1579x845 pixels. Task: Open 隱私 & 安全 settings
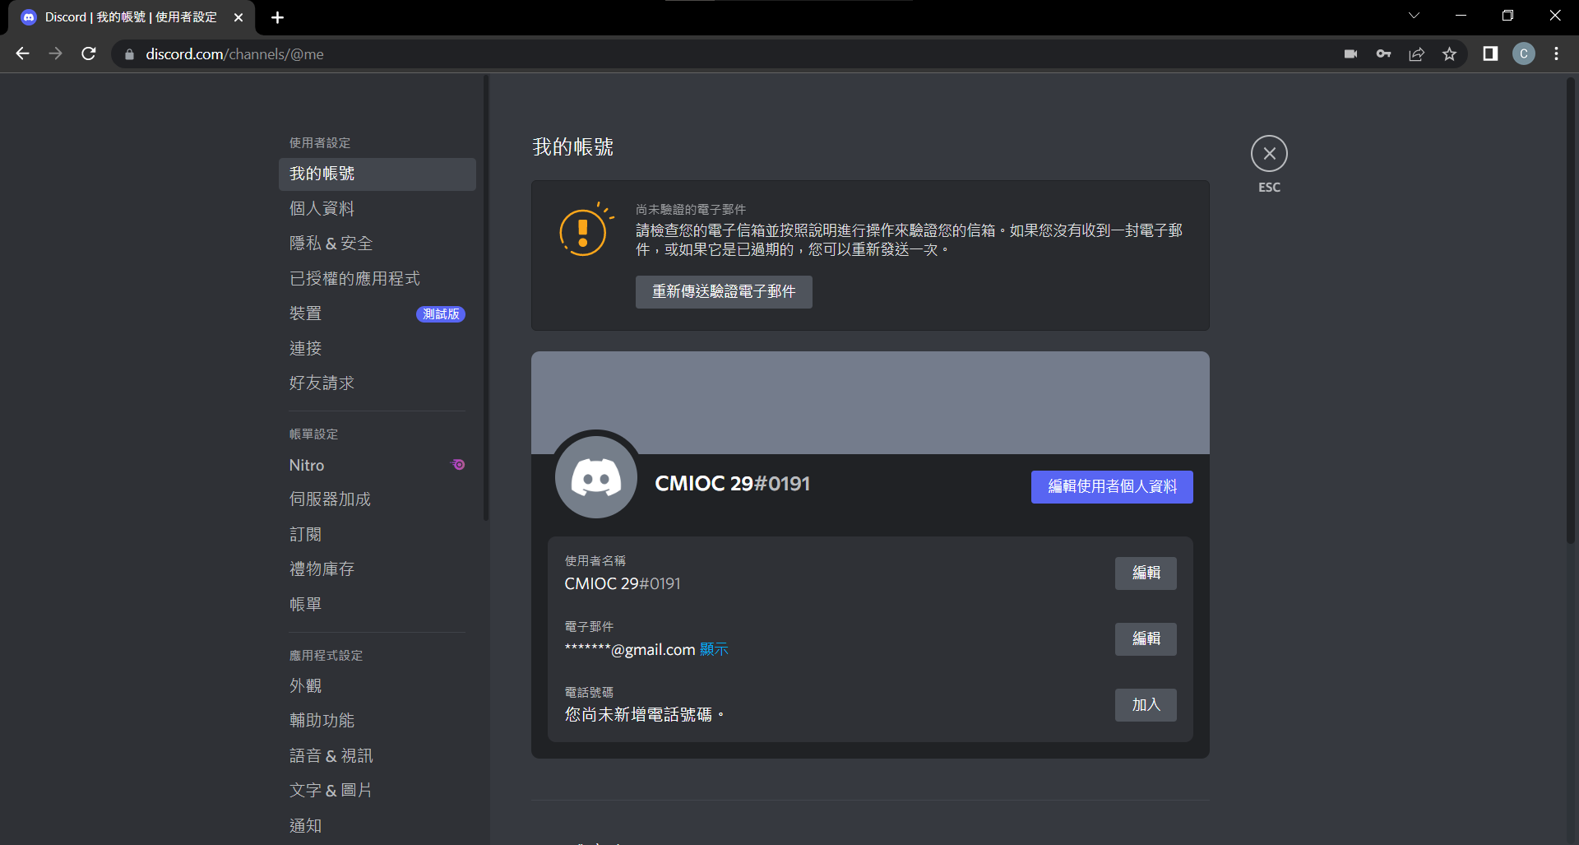(377, 244)
